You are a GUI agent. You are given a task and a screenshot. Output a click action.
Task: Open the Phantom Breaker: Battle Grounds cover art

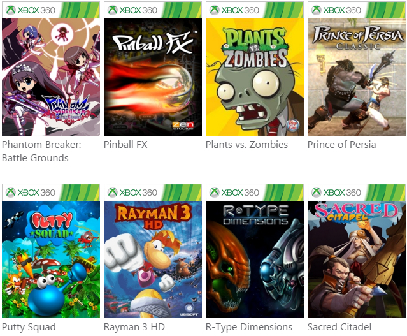coord(51,77)
